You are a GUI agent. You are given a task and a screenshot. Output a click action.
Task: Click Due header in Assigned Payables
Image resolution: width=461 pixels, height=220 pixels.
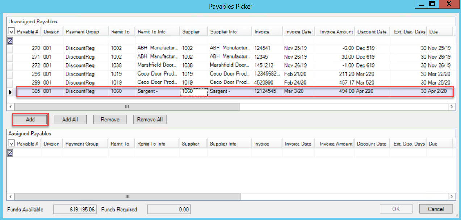coord(440,143)
